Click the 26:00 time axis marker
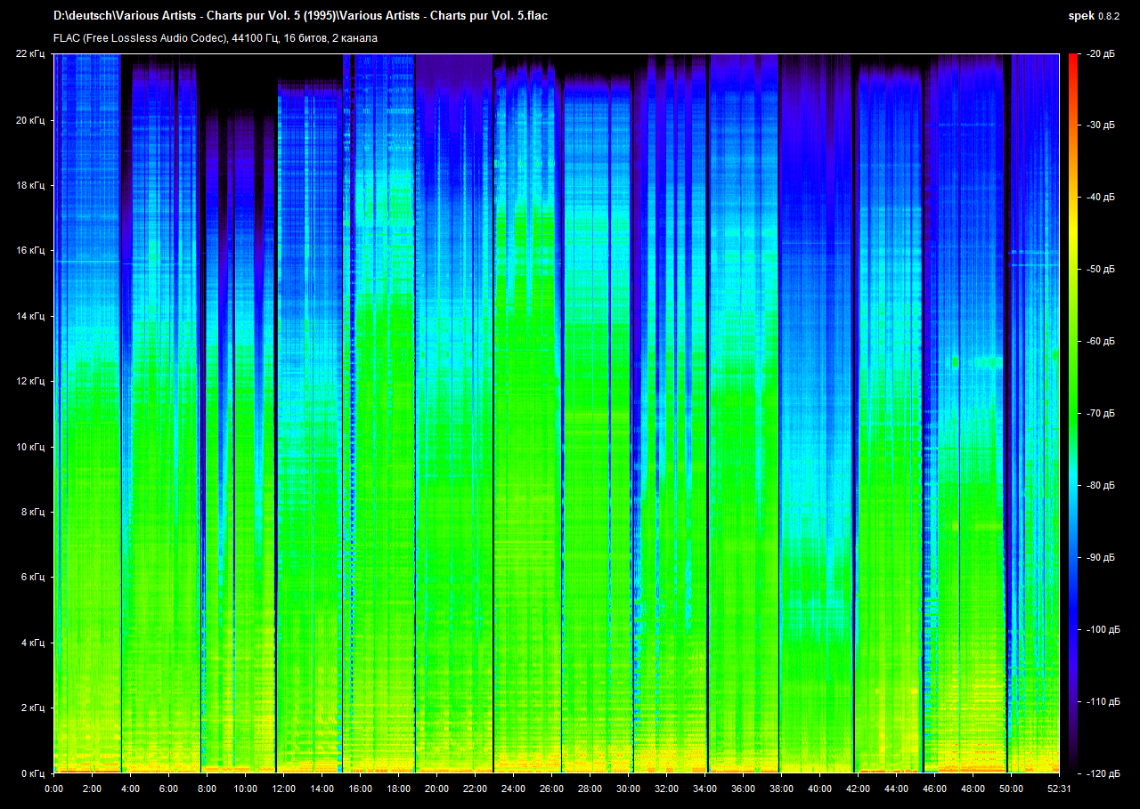Screen dimensions: 1140x809 (x=551, y=789)
